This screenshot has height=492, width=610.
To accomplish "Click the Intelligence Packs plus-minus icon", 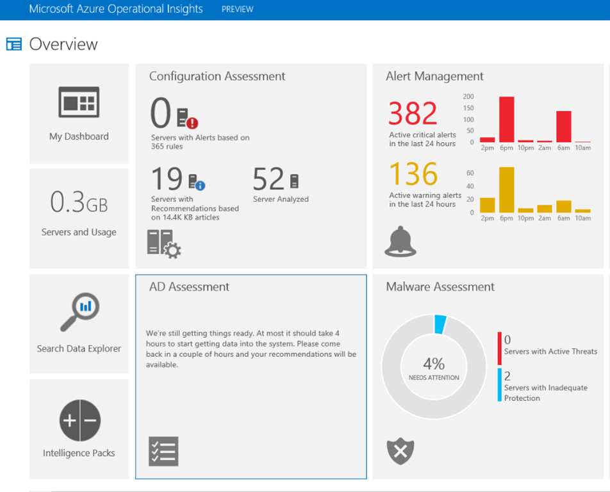I will (x=79, y=420).
